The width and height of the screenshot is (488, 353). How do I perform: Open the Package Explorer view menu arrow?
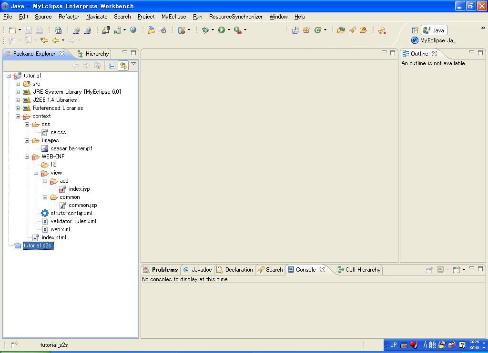(133, 64)
